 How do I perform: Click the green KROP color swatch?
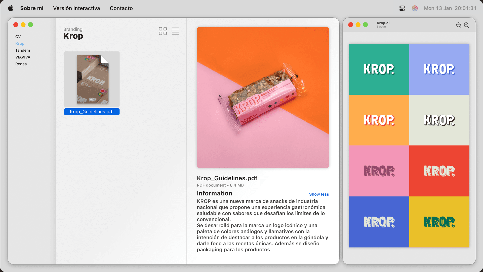point(379,69)
